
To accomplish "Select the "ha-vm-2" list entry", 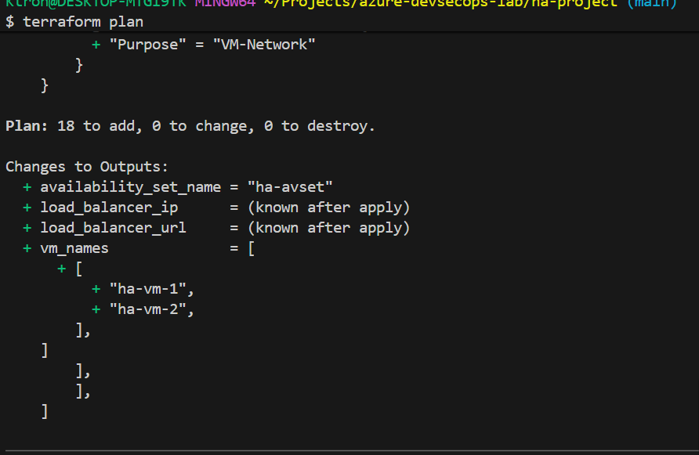I will [151, 309].
